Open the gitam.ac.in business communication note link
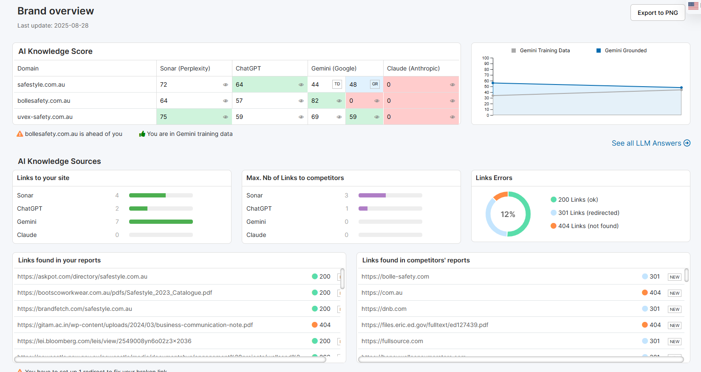 (x=135, y=325)
